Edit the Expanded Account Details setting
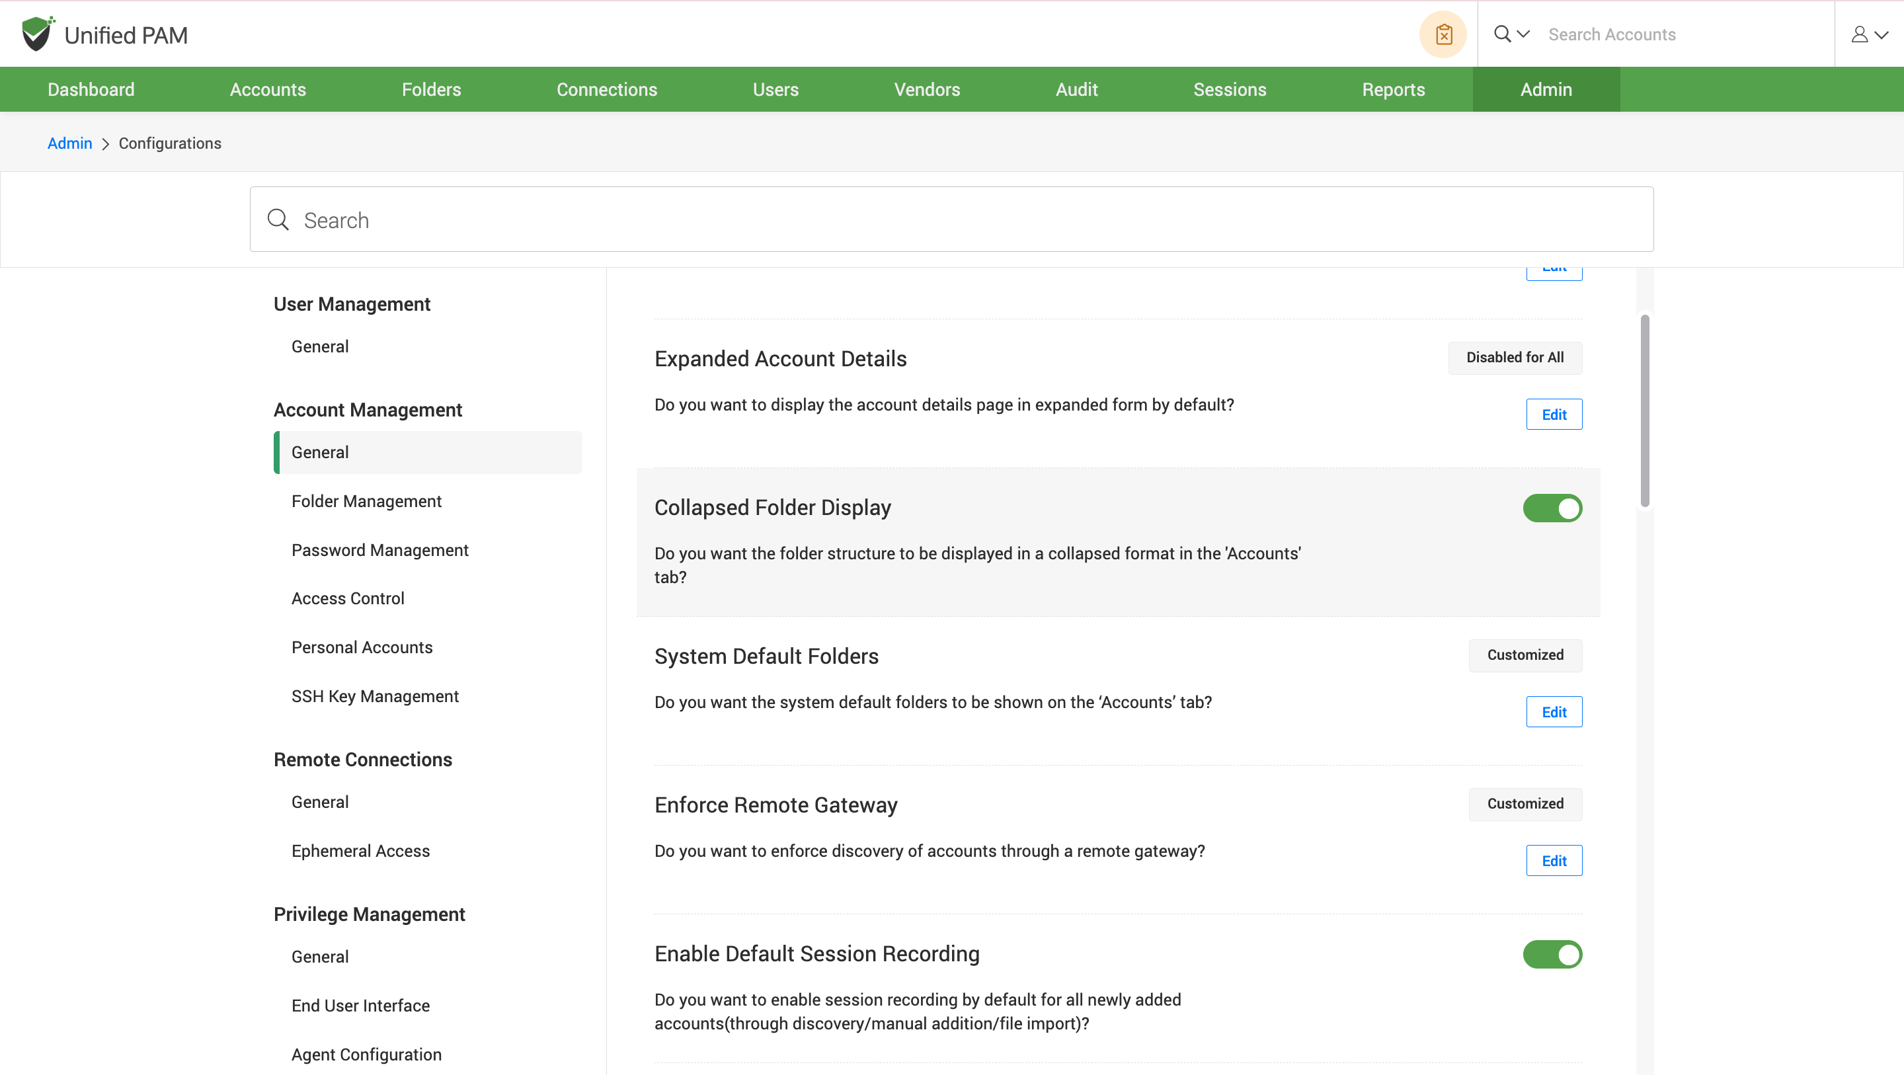Image resolution: width=1904 pixels, height=1075 pixels. tap(1554, 414)
